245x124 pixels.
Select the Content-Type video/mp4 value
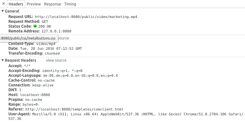pos(46,44)
